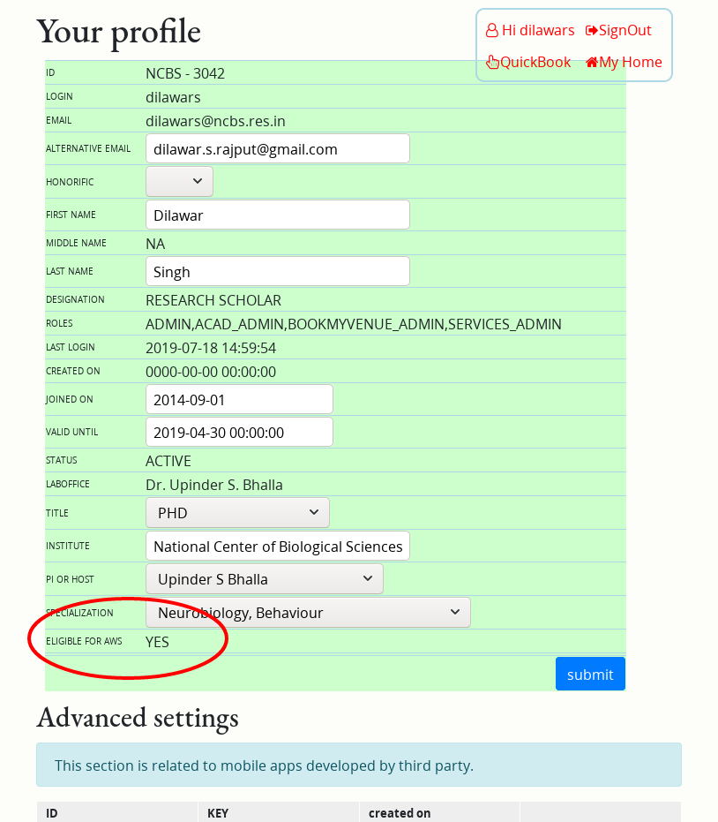Click the KEY column header
The image size is (718, 822).
coord(217,813)
